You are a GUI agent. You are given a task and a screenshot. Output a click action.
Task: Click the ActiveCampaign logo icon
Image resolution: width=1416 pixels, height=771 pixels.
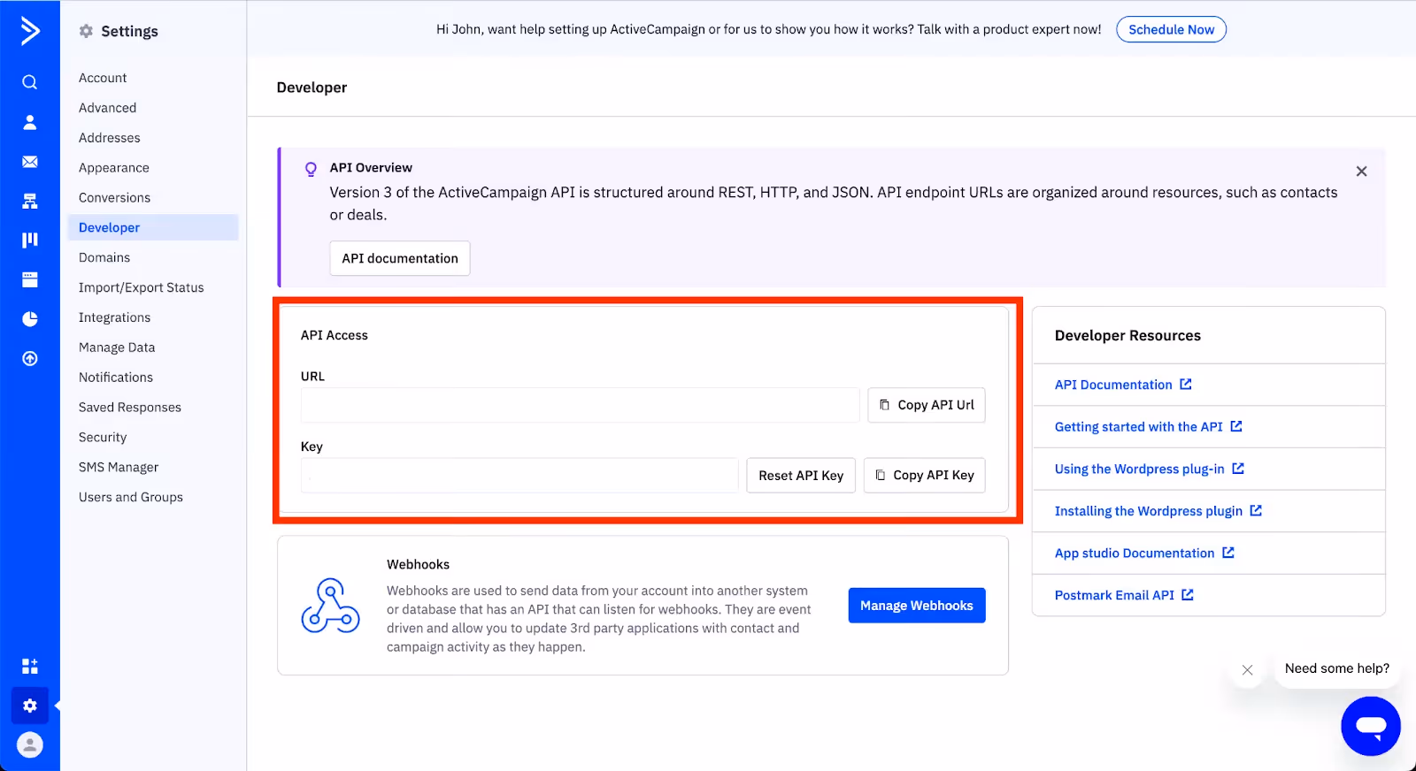tap(30, 31)
